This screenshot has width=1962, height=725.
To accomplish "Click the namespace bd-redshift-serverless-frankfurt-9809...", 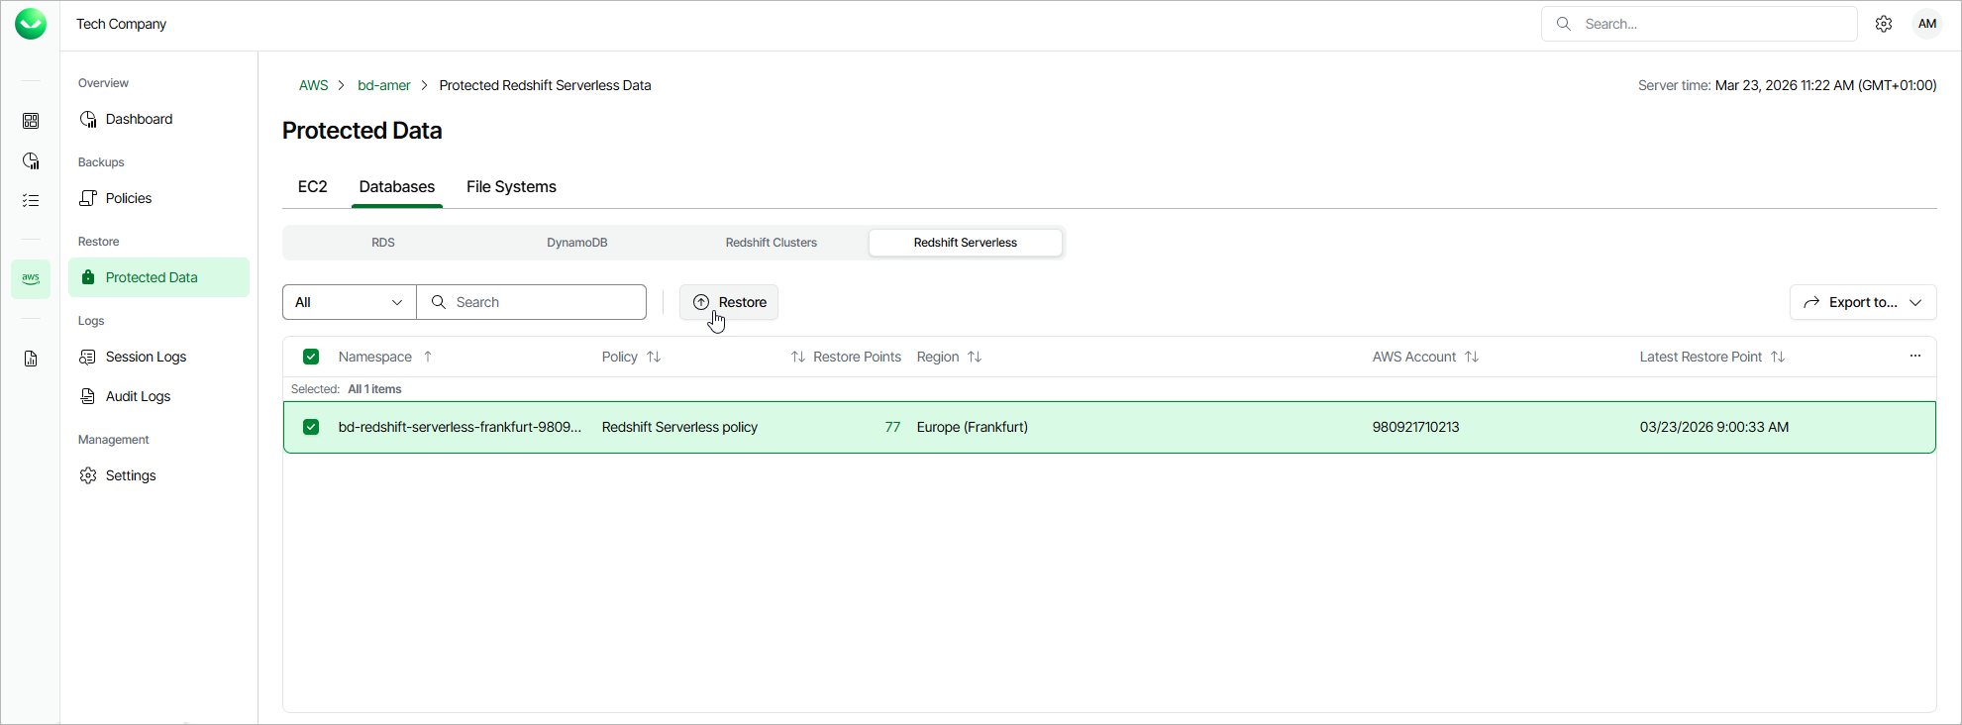I will pyautogui.click(x=461, y=427).
